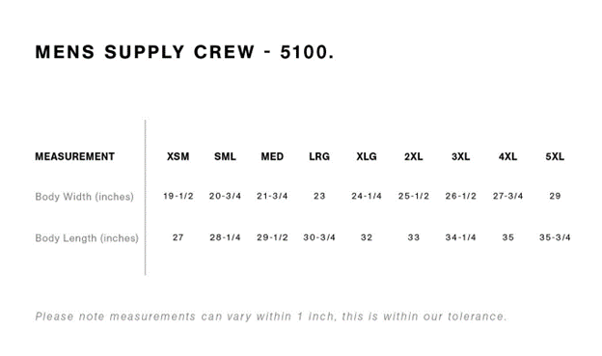Click the Body Width (inches) row label

tap(85, 197)
